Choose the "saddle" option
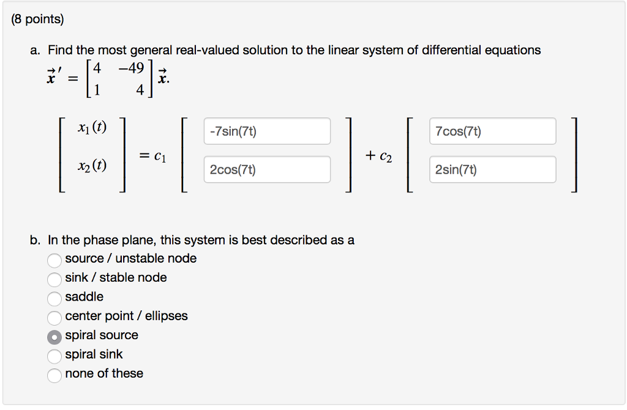Image resolution: width=627 pixels, height=410 pixels. coord(54,297)
